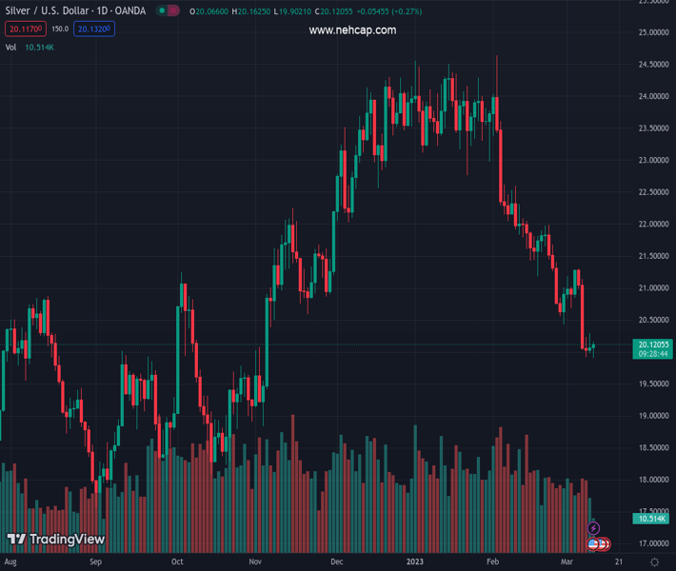The height and width of the screenshot is (571, 676).
Task: Click the 150.0 spread value between prices
Action: pyautogui.click(x=60, y=29)
